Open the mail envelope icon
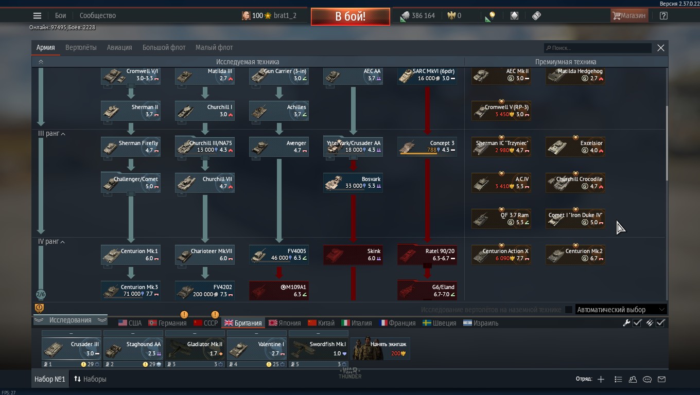Viewport: 700px width, 395px height. click(661, 379)
